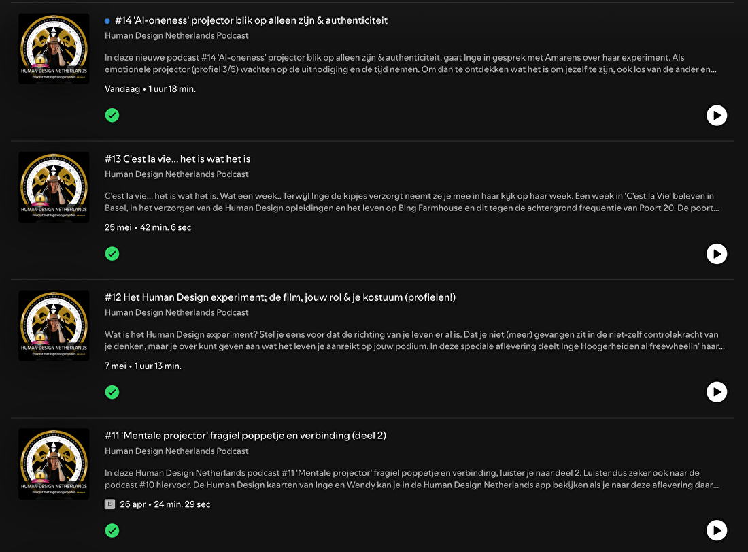The height and width of the screenshot is (552, 748).
Task: Open episode title #11 'Mentale projector' fragiel poppetje
Action: click(x=245, y=436)
